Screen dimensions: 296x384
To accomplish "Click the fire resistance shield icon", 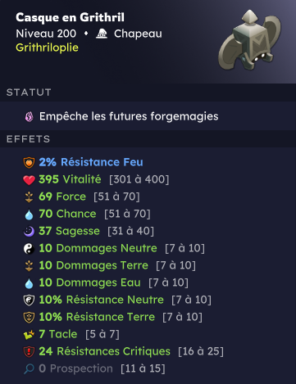I will coord(29,162).
